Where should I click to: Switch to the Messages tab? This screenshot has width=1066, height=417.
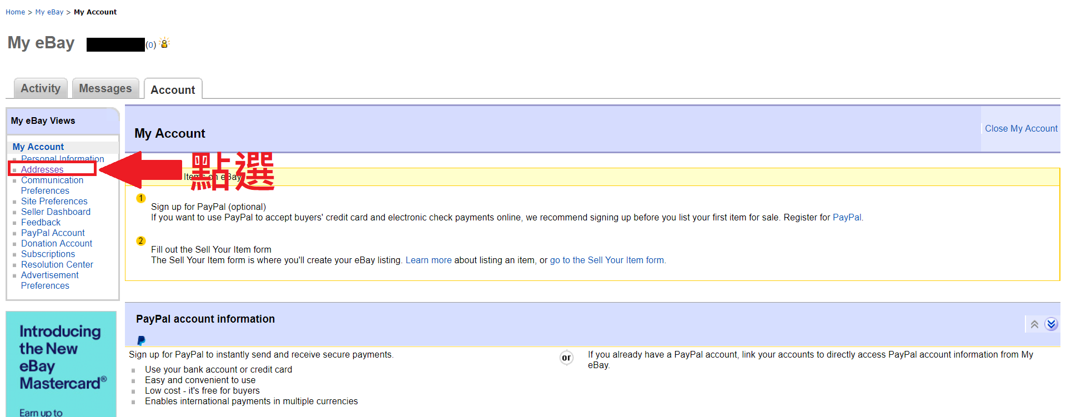pyautogui.click(x=105, y=89)
